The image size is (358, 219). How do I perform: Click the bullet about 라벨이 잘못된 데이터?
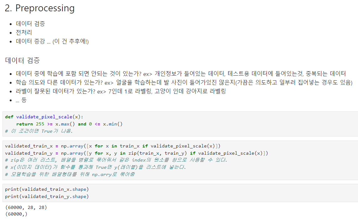click(121, 91)
